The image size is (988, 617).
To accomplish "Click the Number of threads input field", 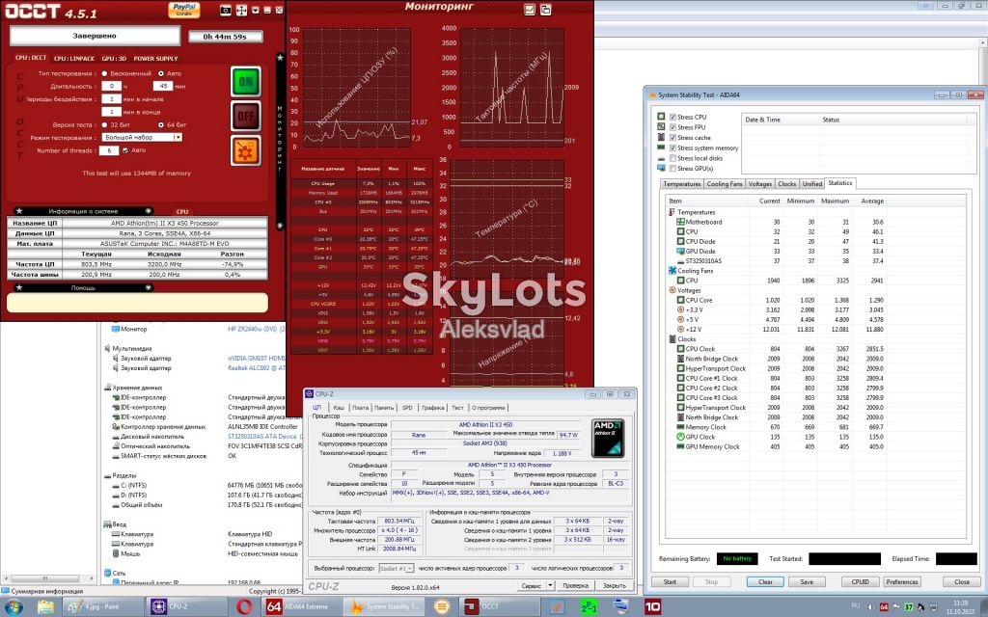I will coord(110,150).
